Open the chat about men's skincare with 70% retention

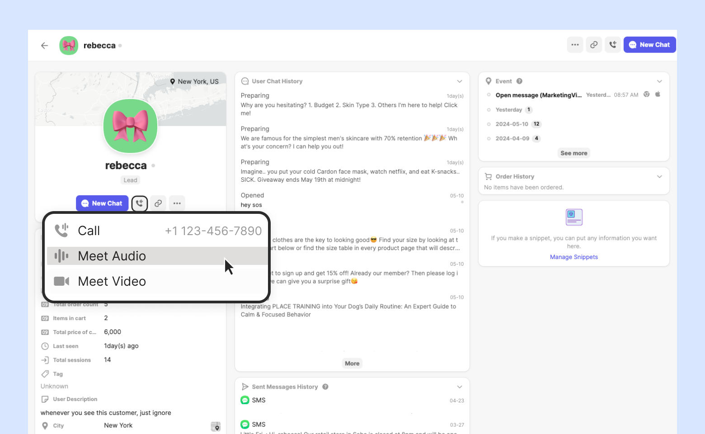(x=352, y=138)
